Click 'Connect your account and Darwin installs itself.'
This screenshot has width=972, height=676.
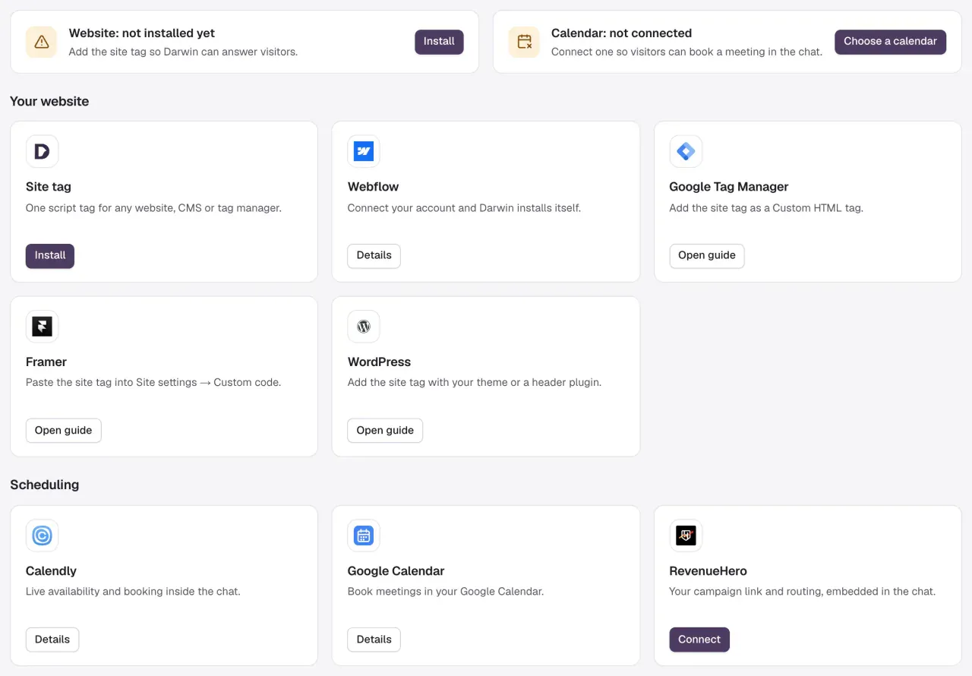[464, 208]
